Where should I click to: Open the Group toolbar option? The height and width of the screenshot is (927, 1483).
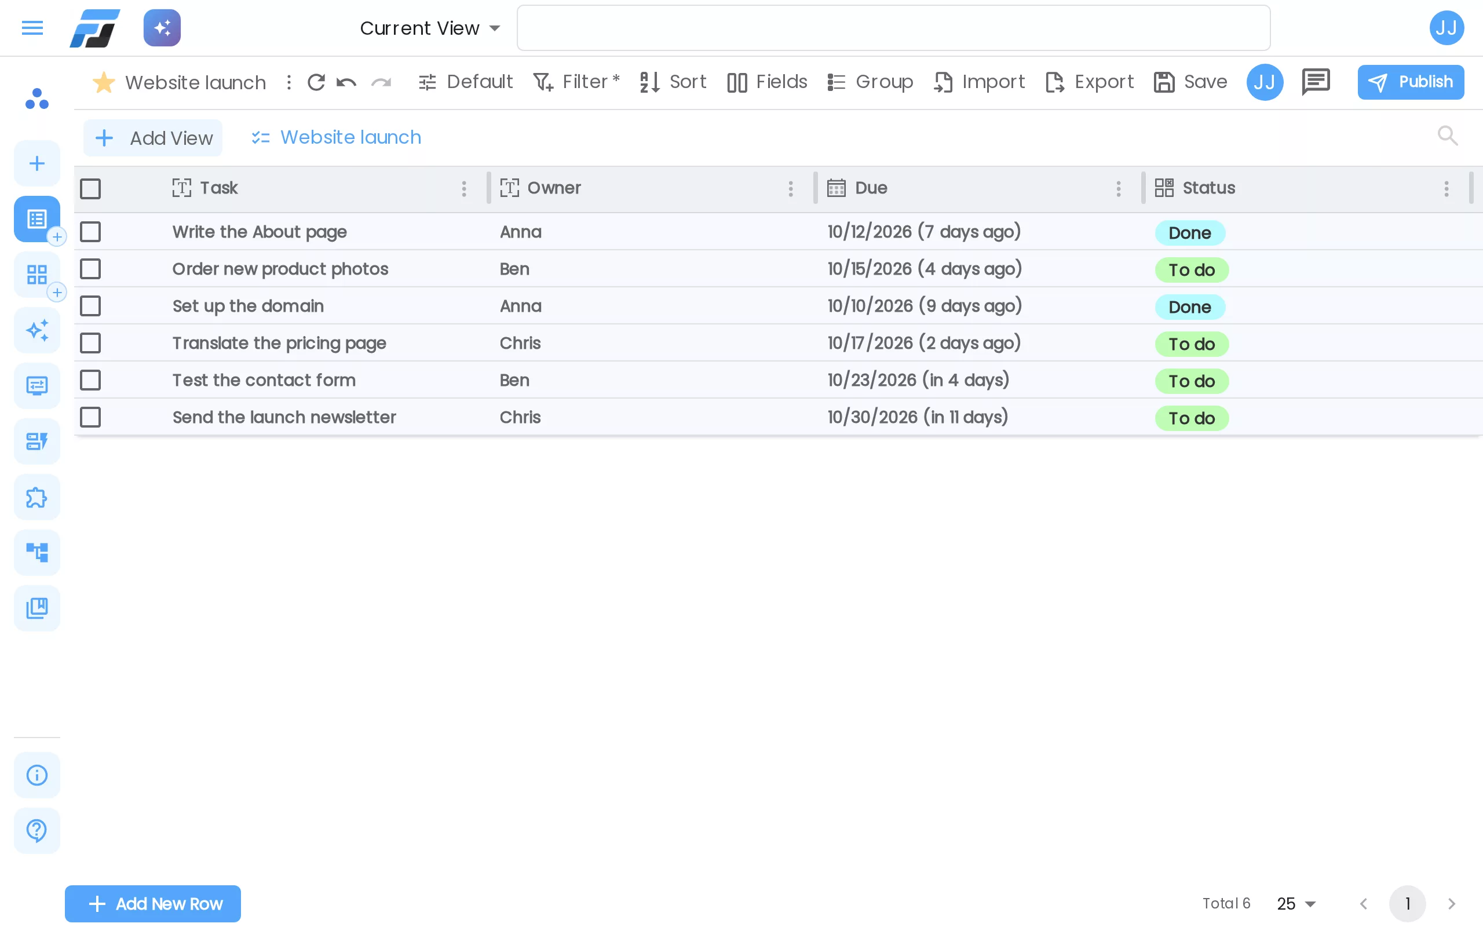click(870, 82)
